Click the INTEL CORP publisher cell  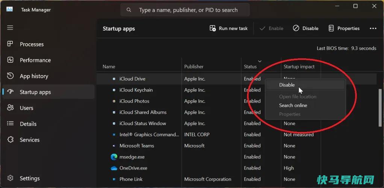(197, 135)
